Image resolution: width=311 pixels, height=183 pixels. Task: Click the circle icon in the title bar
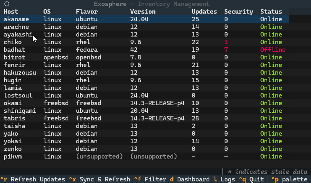[x=7, y=4]
